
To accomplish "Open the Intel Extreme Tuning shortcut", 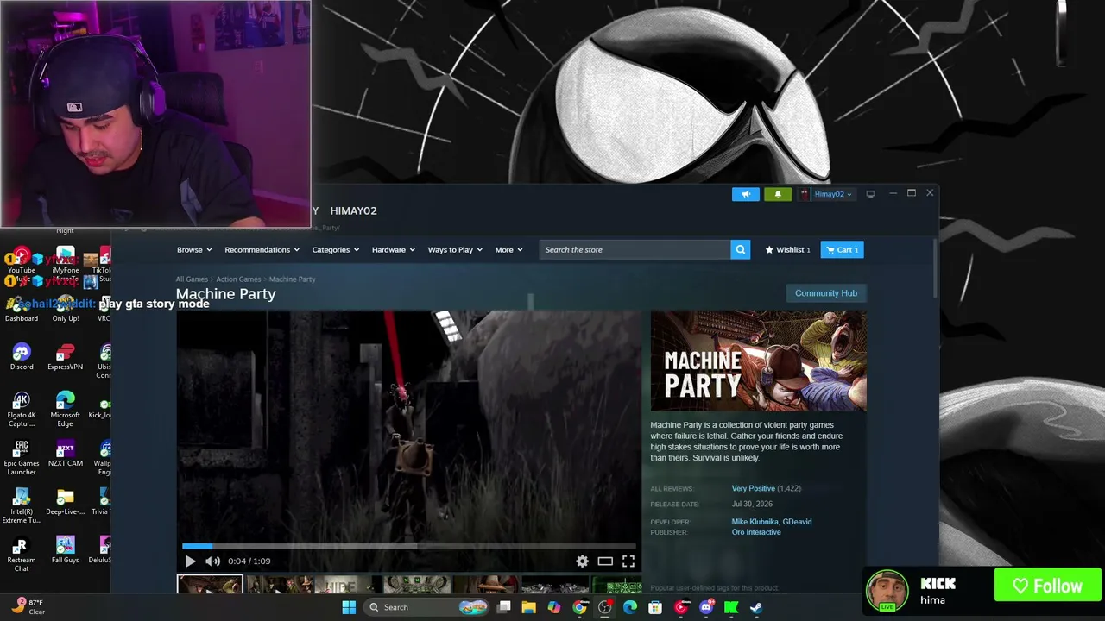I will (22, 505).
